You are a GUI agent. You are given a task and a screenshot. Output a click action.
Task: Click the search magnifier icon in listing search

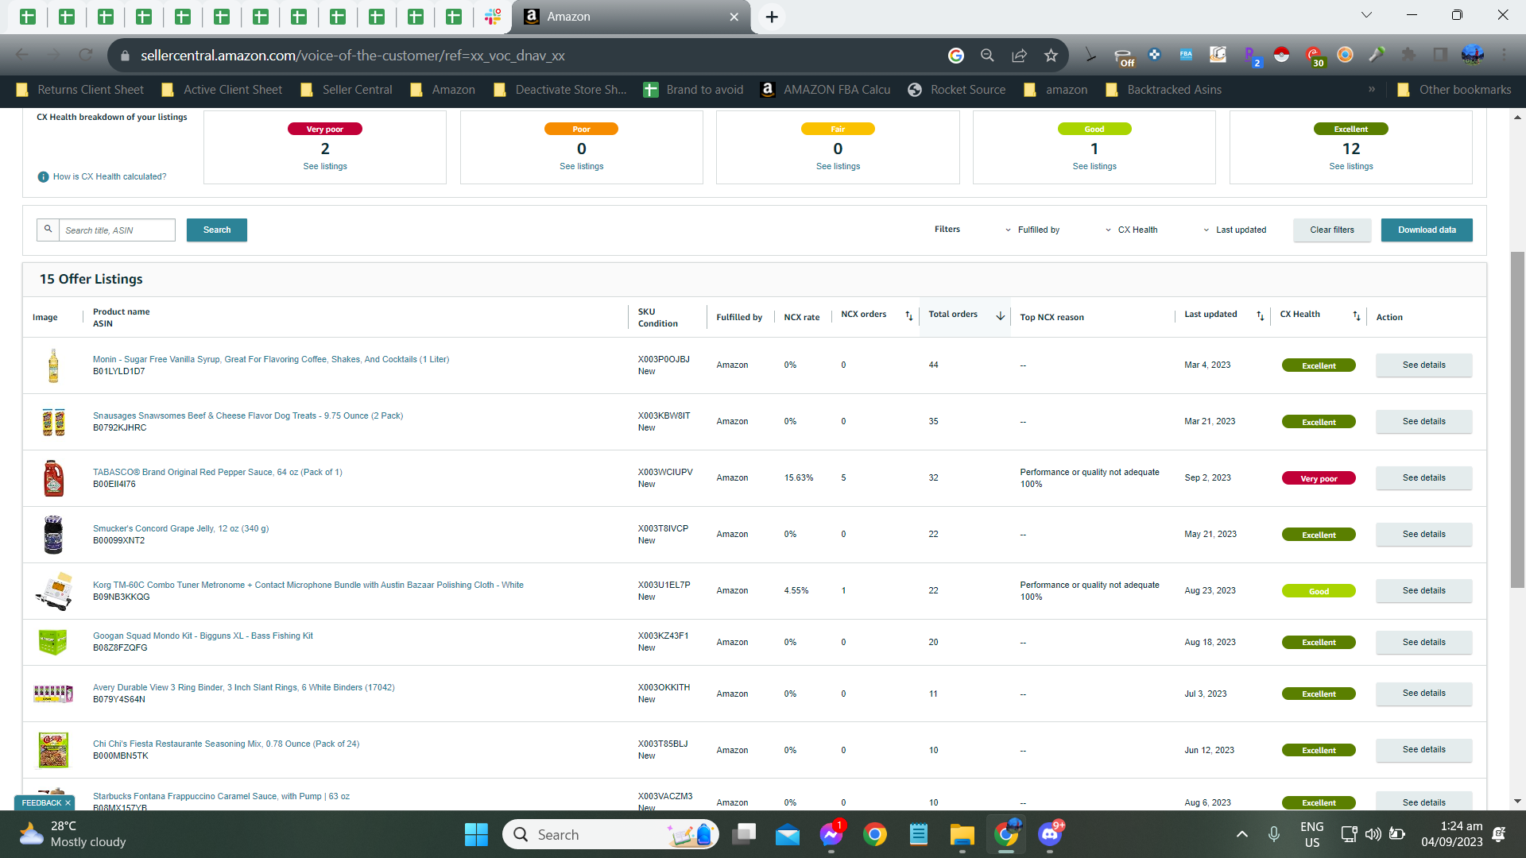pos(48,230)
